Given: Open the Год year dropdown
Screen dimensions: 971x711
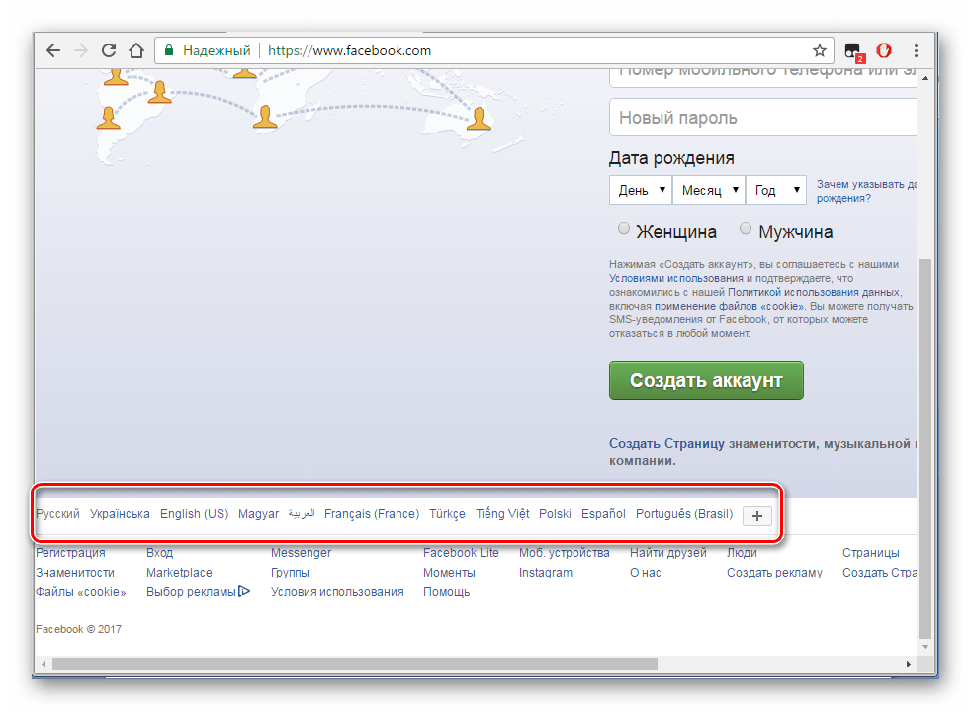Looking at the screenshot, I should coord(776,190).
